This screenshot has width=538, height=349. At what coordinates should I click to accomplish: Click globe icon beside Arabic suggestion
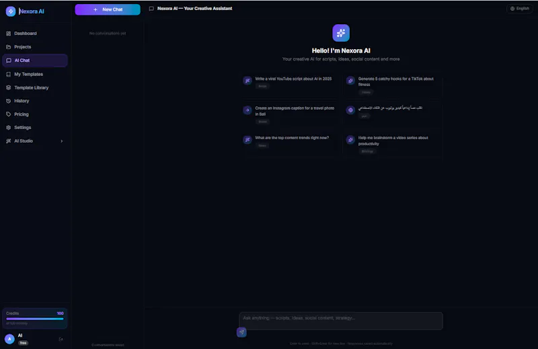(350, 110)
